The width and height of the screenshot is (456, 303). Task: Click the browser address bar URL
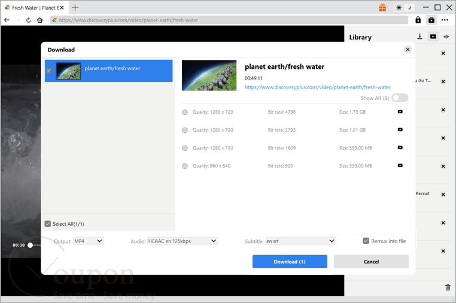pos(229,20)
